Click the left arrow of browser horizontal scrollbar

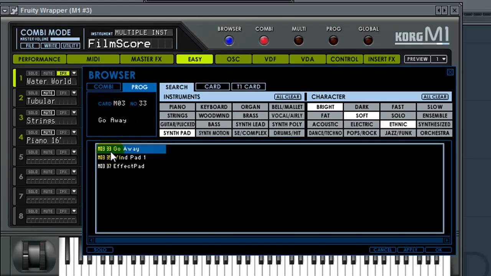91,240
